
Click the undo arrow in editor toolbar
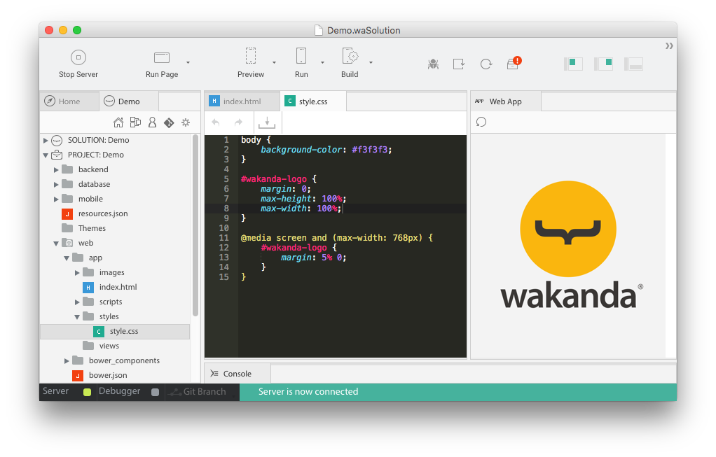(216, 122)
